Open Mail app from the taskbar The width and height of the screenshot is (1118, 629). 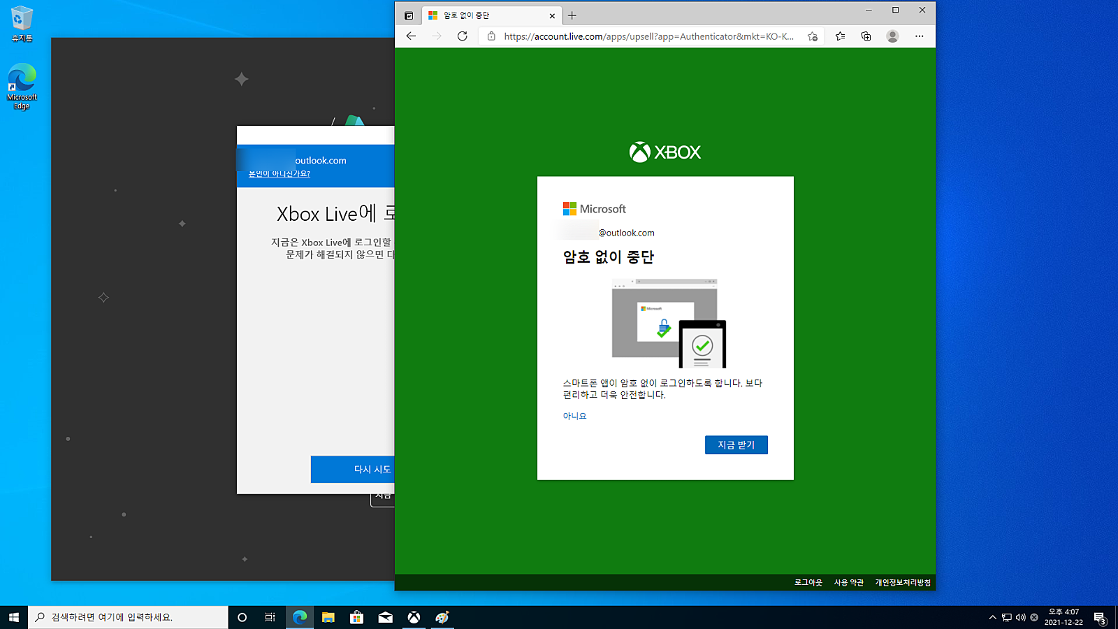[x=386, y=617]
